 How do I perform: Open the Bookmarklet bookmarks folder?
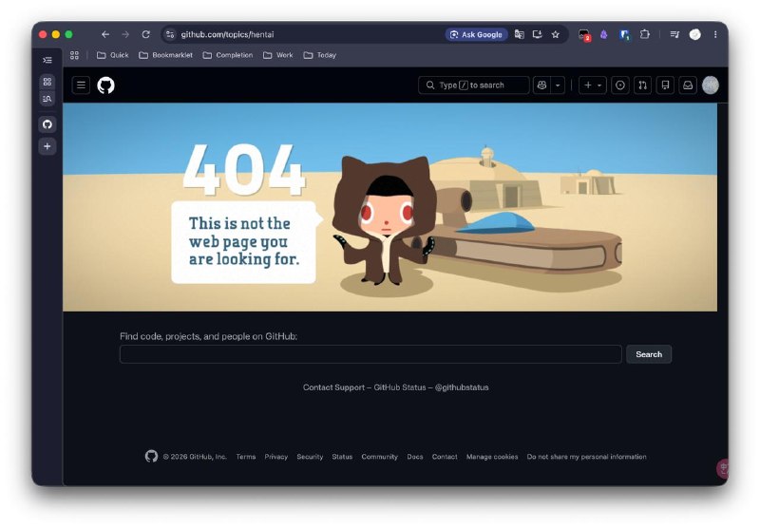point(165,55)
